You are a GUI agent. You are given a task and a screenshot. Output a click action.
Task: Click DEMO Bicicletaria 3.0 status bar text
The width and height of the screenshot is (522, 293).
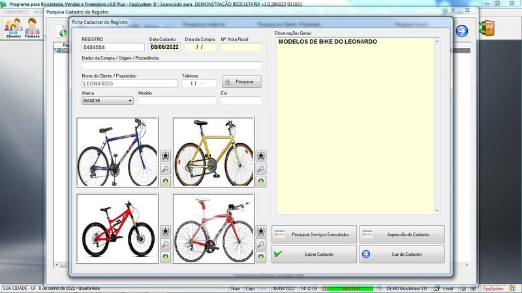click(x=406, y=288)
